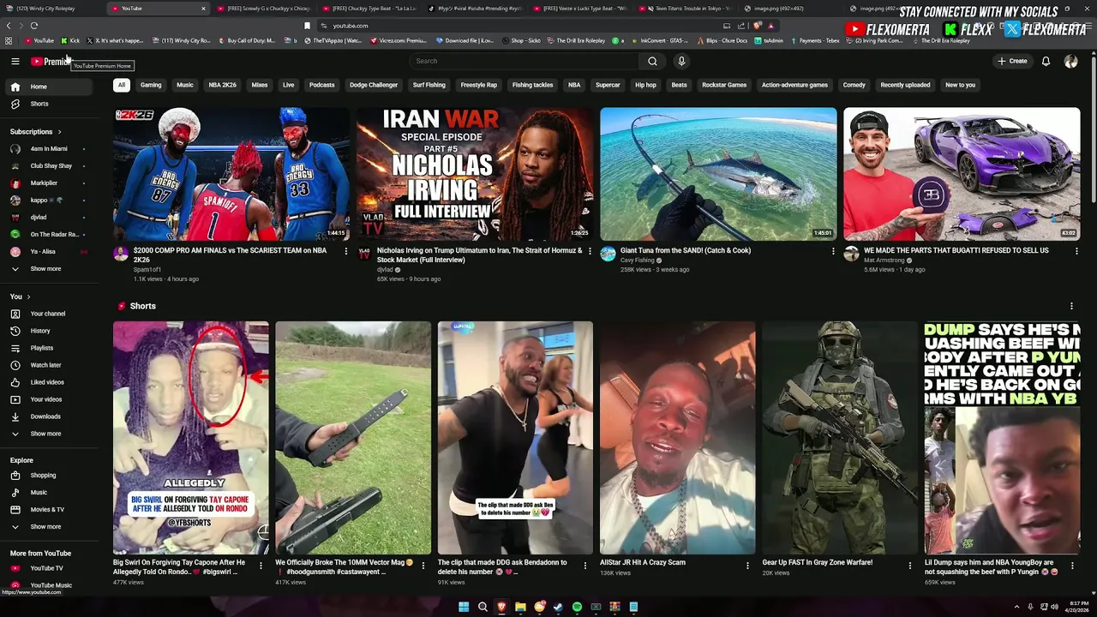Open 4am In Miami subscription

(x=50, y=149)
